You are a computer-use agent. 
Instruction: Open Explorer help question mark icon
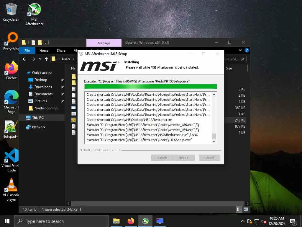click(247, 50)
